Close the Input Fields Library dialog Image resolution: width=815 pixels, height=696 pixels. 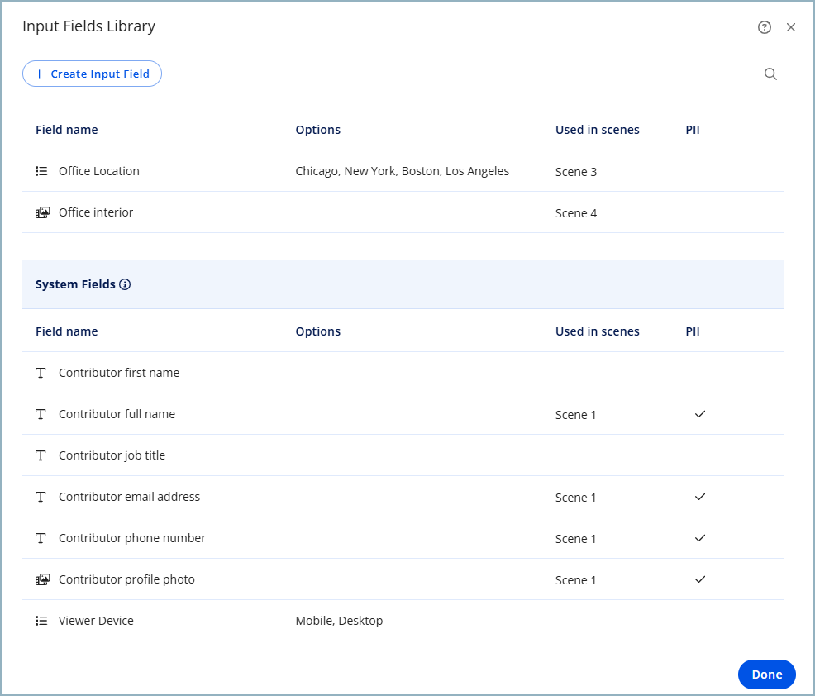pos(791,27)
